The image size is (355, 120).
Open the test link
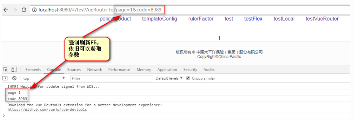tap(229, 19)
